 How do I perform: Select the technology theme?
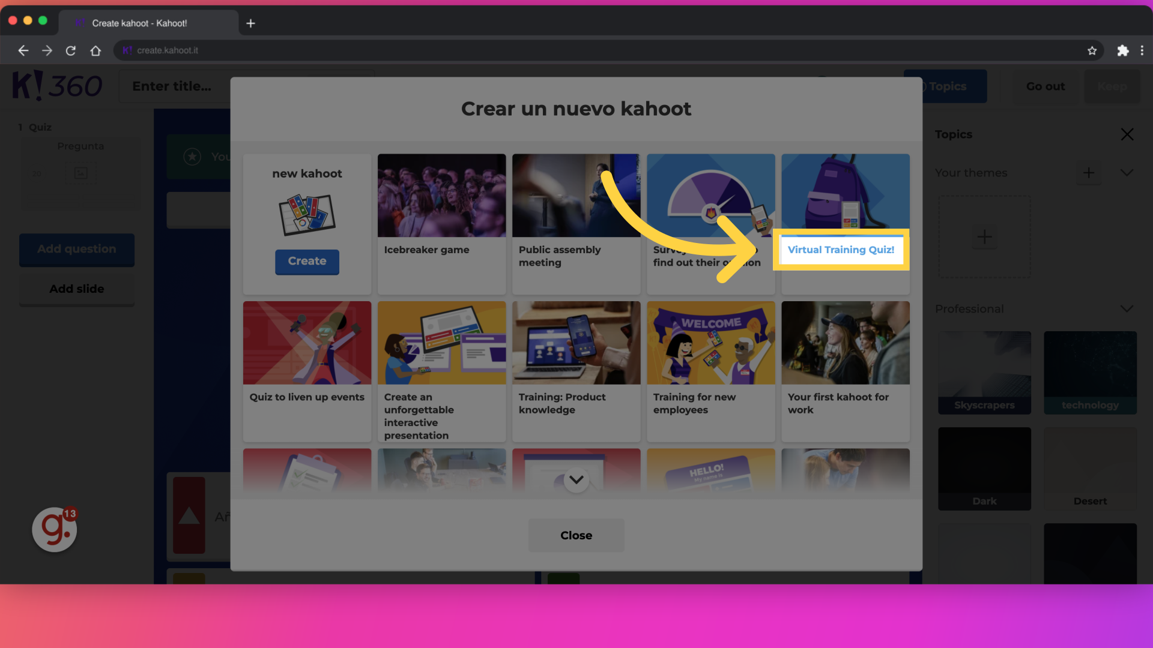pyautogui.click(x=1090, y=373)
